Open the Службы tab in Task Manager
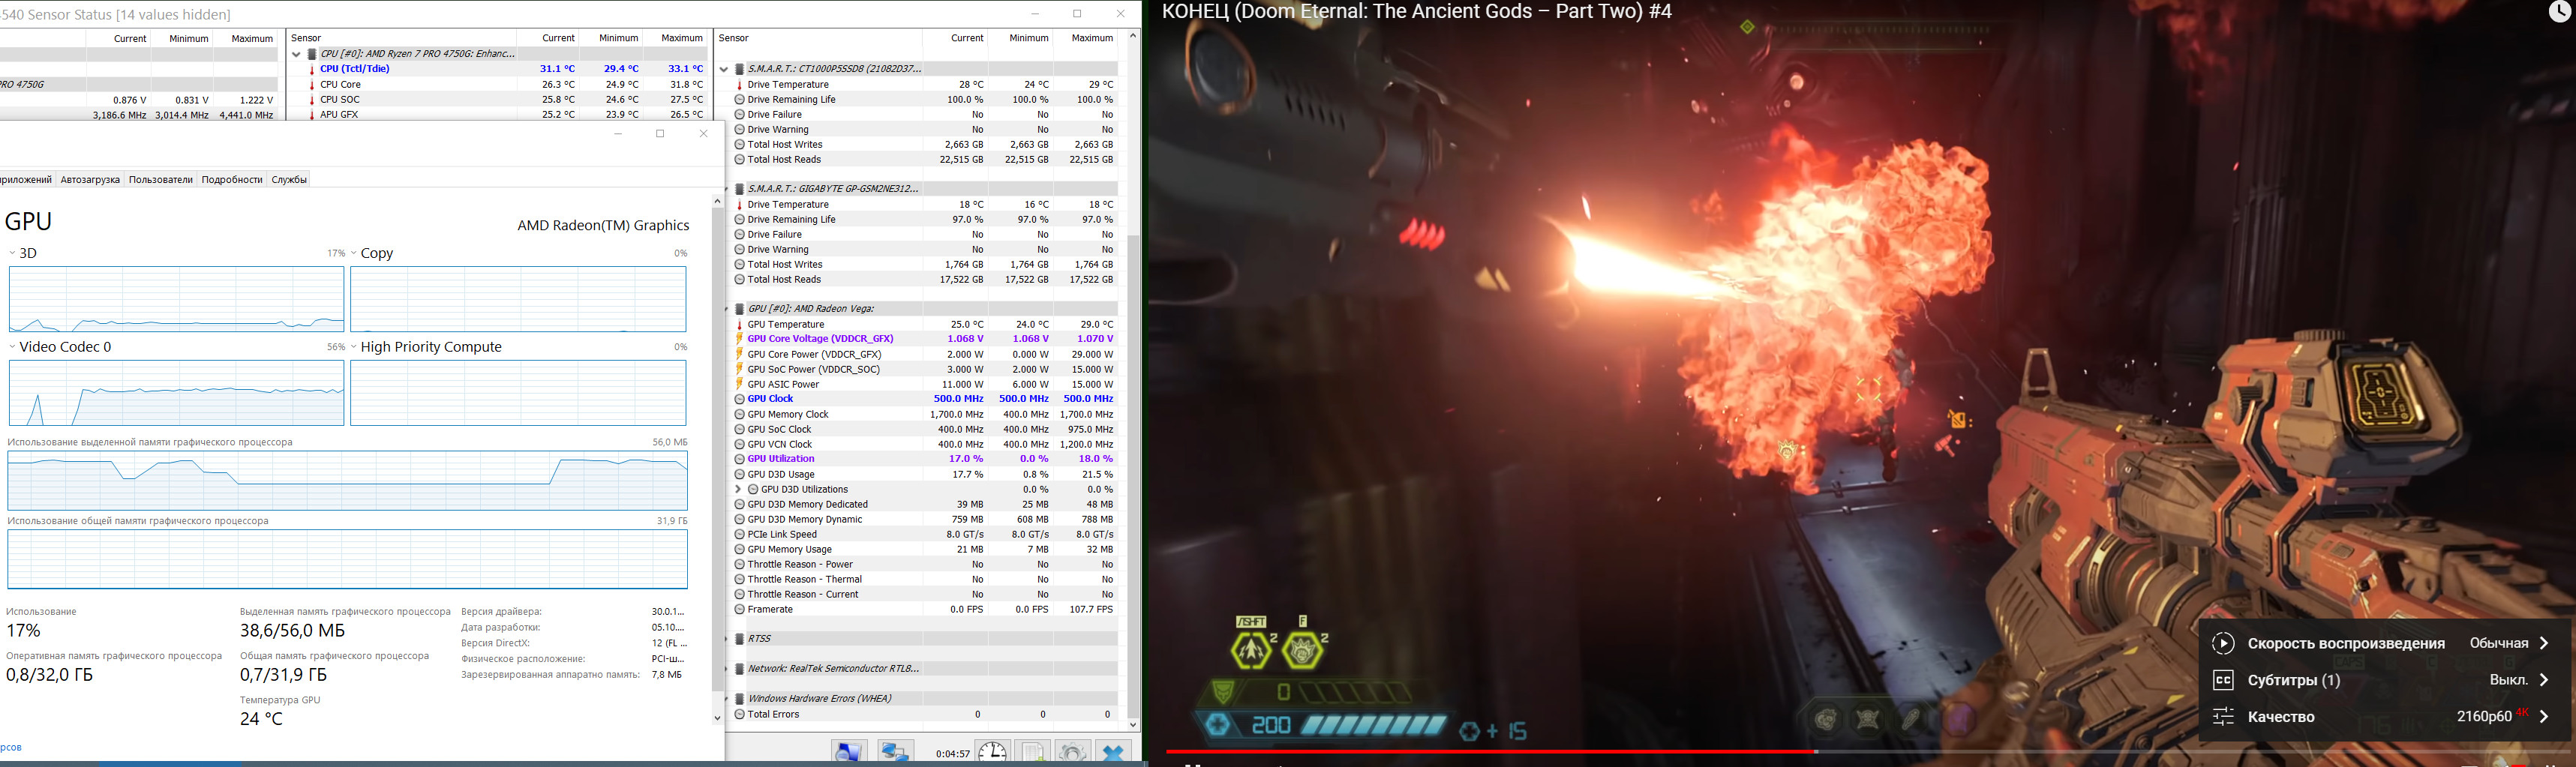The width and height of the screenshot is (2576, 767). pos(289,180)
